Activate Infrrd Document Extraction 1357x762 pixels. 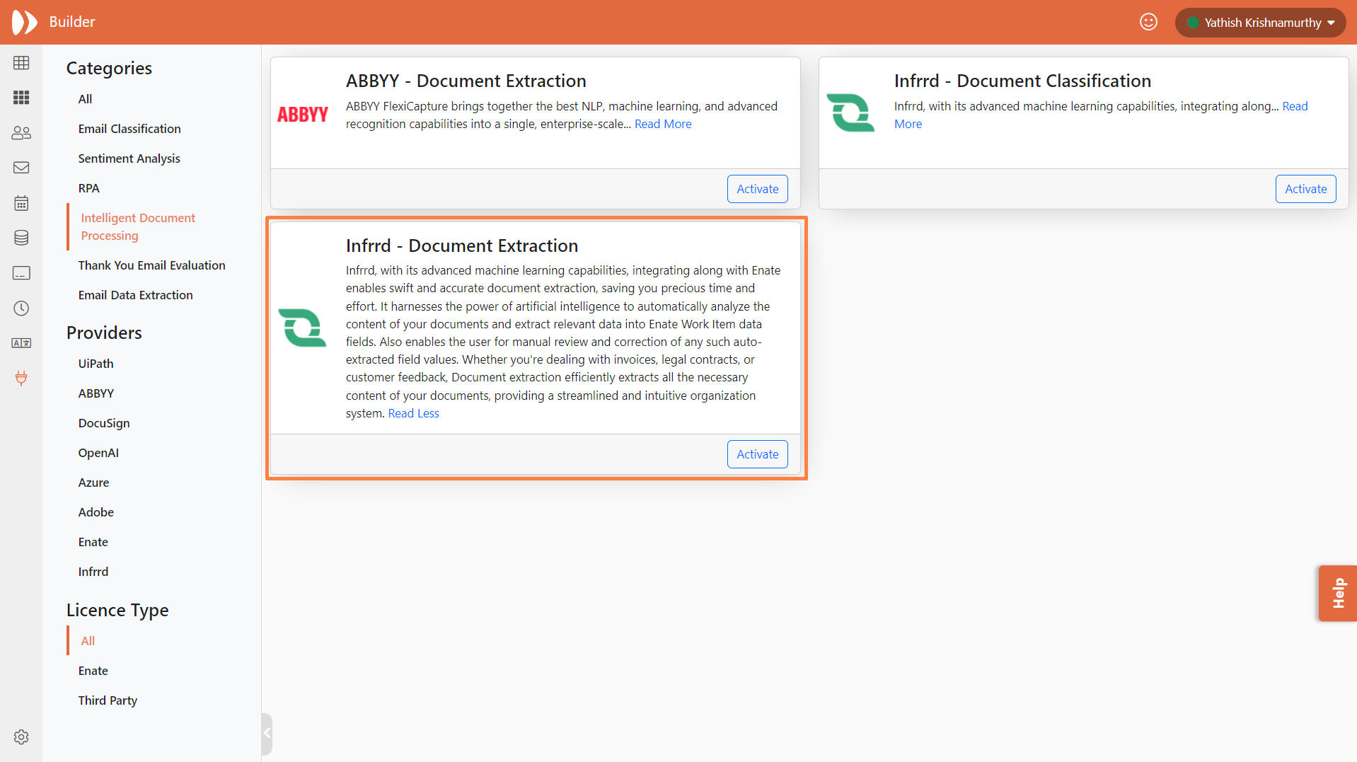(x=757, y=454)
